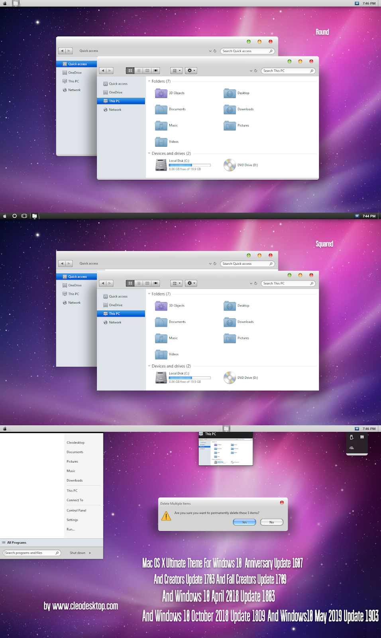Select Local Disk (C:) icon in Squared screenshot

[161, 377]
